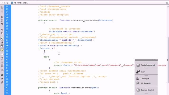
Task: Click the Collapse Selection icon
Action: [x=2, y=21]
